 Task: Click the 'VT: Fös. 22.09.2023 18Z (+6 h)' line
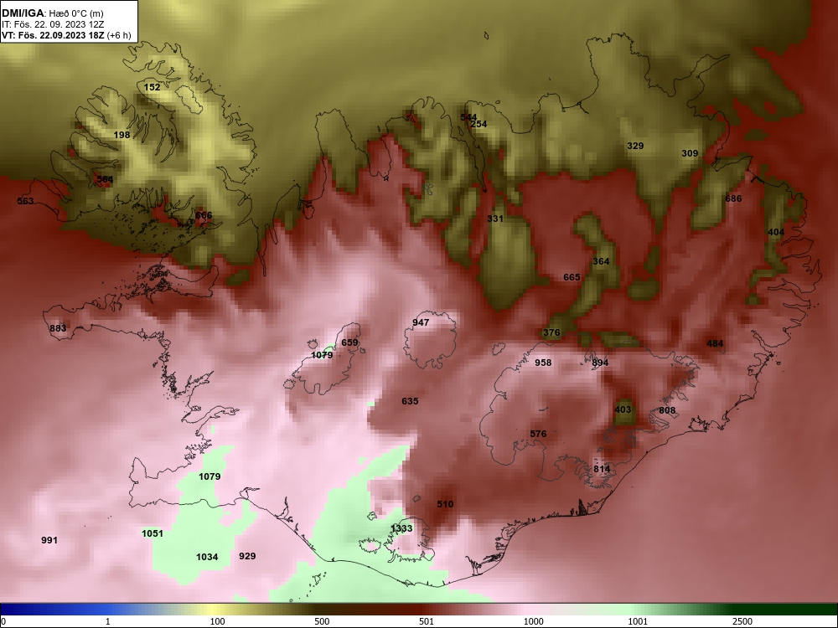click(x=66, y=35)
